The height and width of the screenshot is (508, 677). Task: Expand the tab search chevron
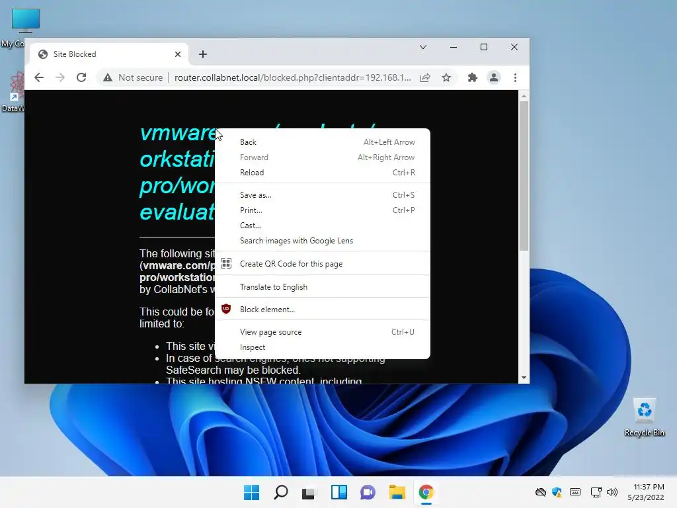tap(423, 47)
